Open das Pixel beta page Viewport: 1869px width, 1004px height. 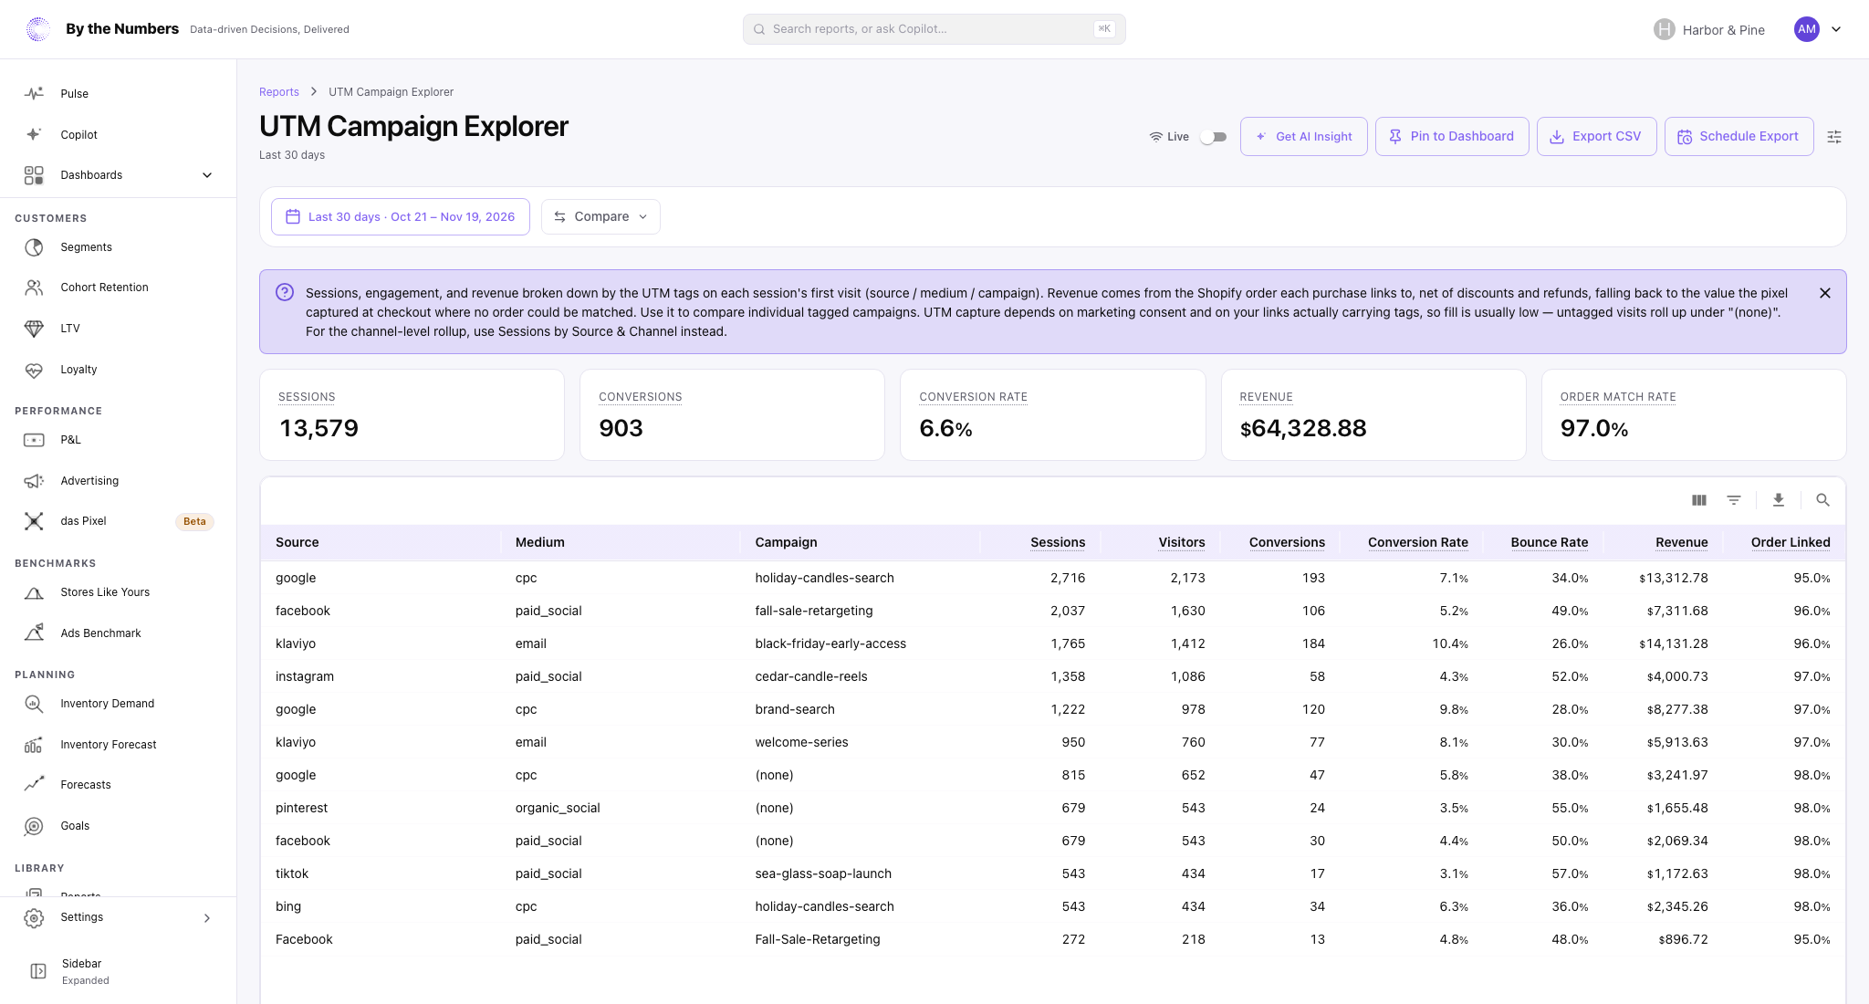[119, 521]
